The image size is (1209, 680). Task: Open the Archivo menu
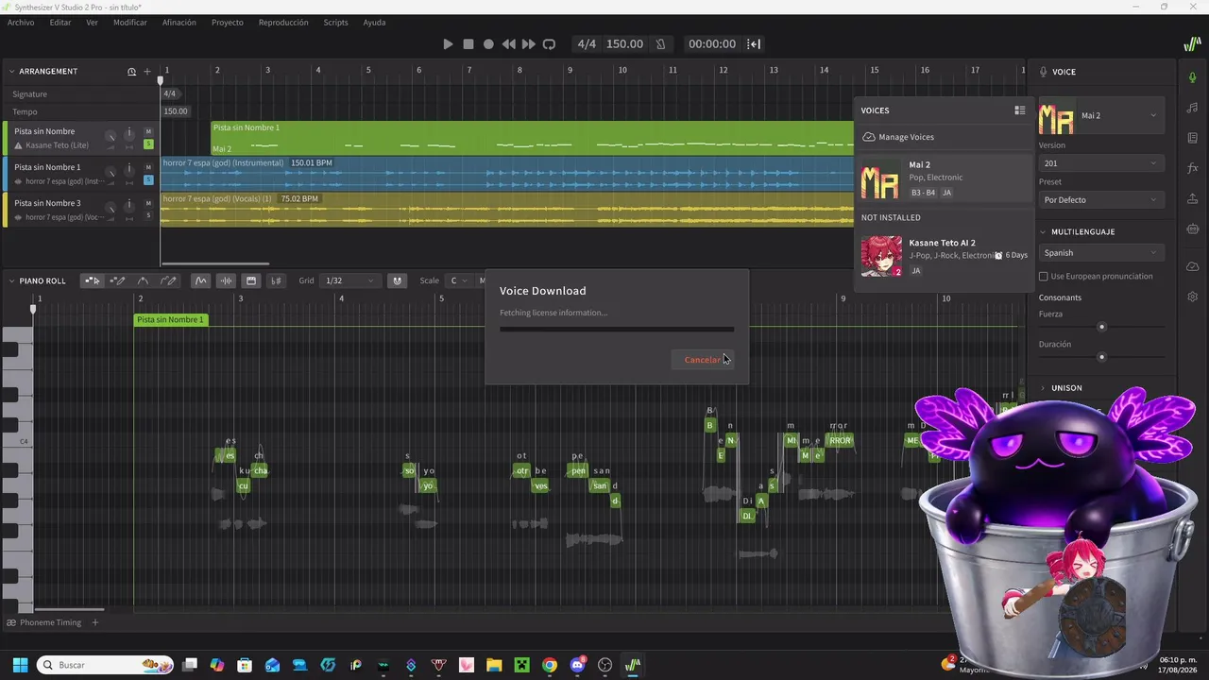click(21, 23)
